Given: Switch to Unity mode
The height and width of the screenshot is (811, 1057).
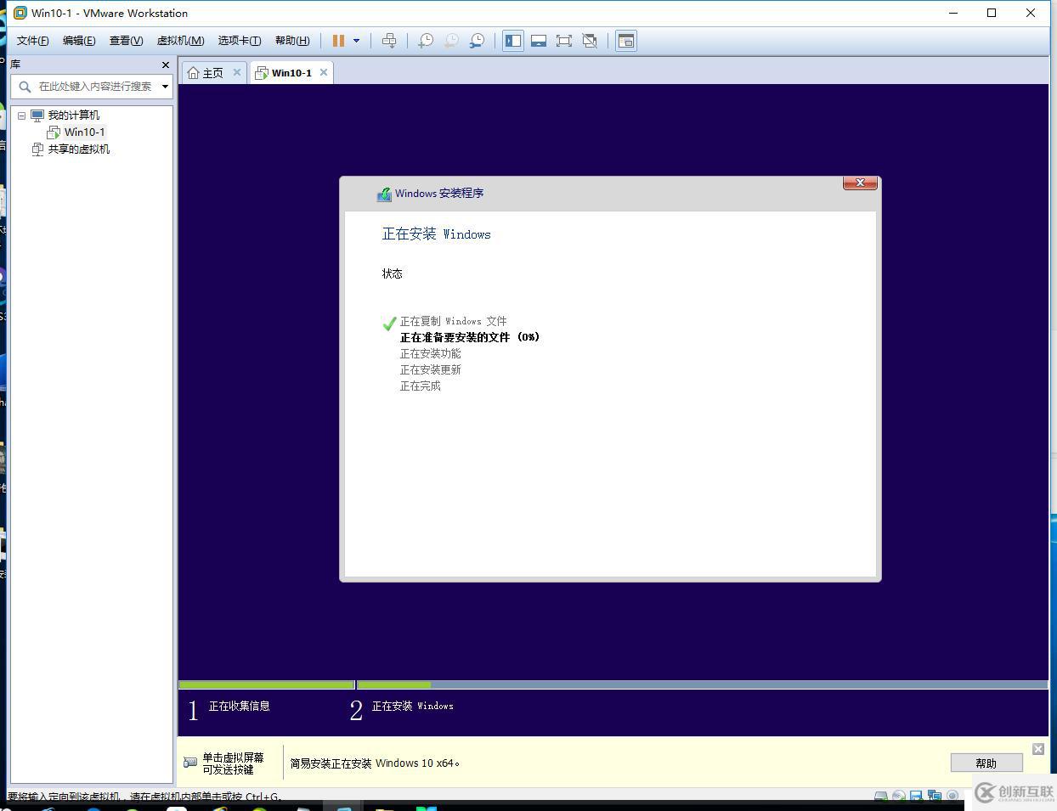Looking at the screenshot, I should pyautogui.click(x=590, y=40).
